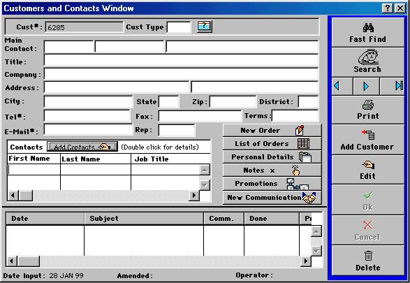Click the Date Input value 28 JAN 99
Viewport: 410px width, 283px height.
(x=66, y=276)
